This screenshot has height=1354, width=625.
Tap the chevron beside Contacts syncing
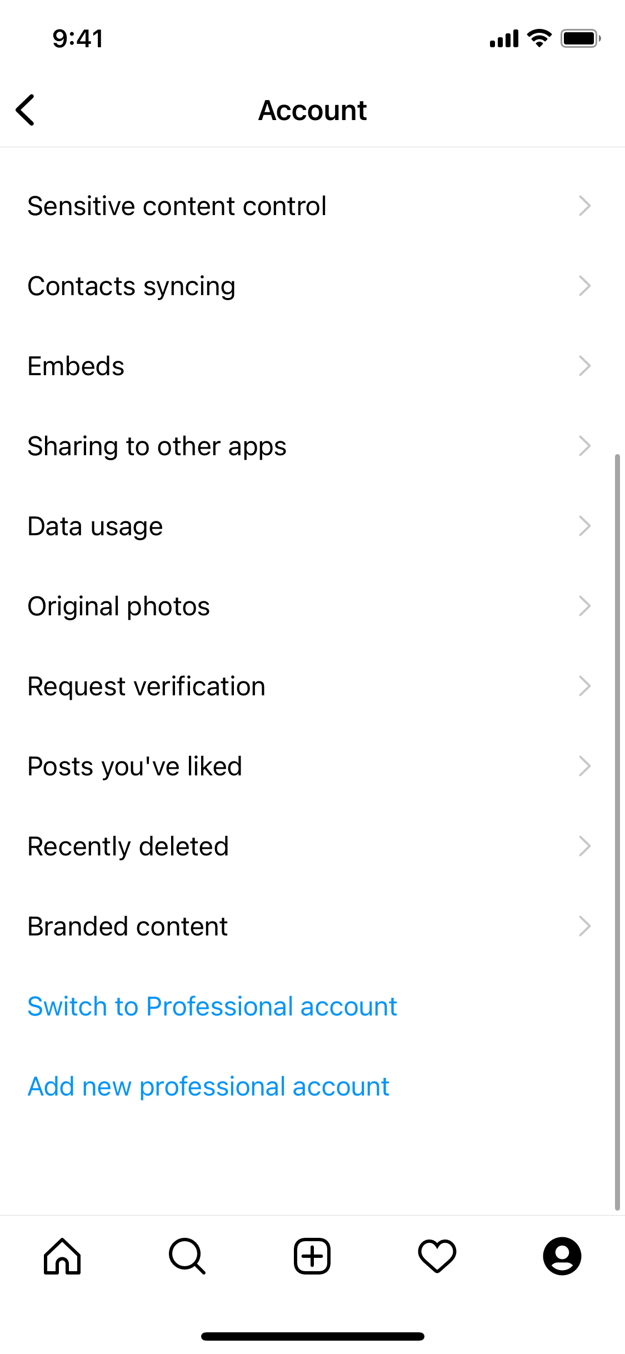(x=584, y=286)
